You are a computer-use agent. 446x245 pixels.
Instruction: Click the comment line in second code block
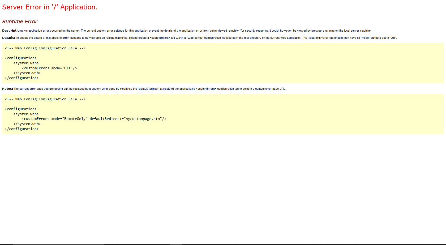pyautogui.click(x=45, y=99)
